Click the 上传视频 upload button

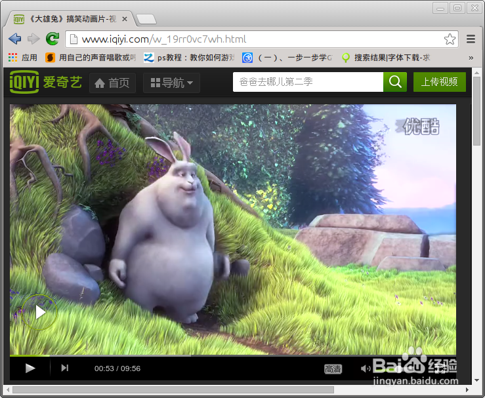[x=440, y=82]
